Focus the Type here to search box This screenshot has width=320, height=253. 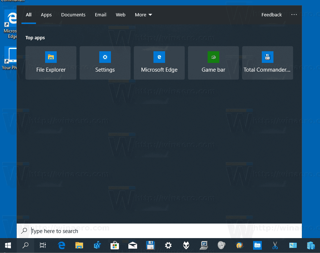[x=159, y=231]
